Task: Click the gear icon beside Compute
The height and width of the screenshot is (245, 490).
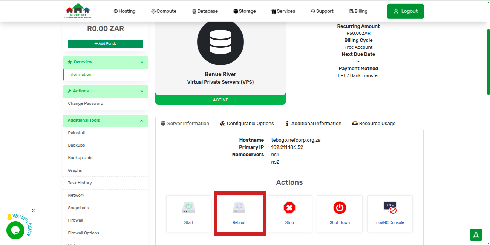Action: 153,11
